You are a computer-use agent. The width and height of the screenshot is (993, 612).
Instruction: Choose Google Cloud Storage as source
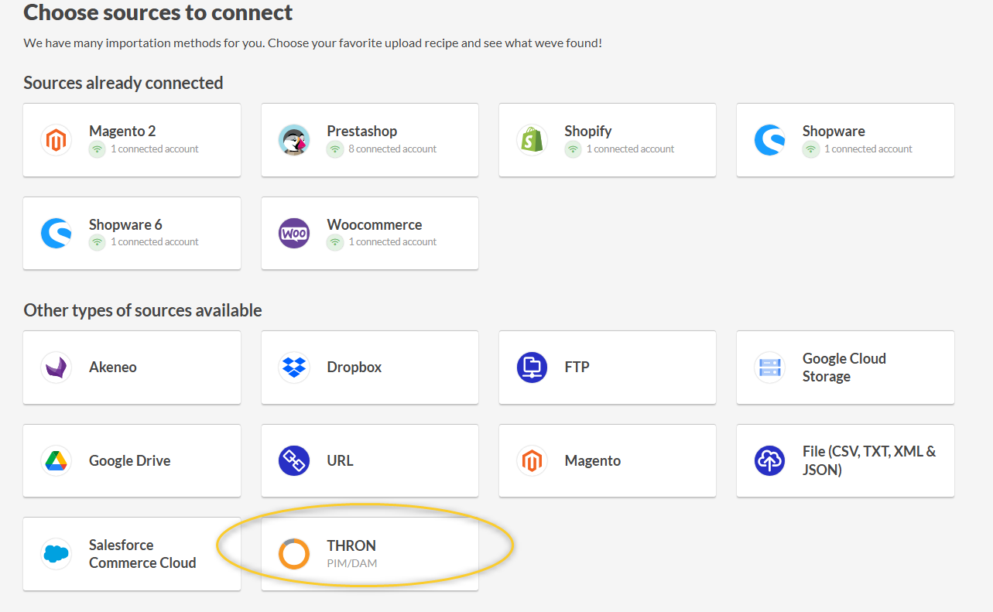tap(844, 368)
